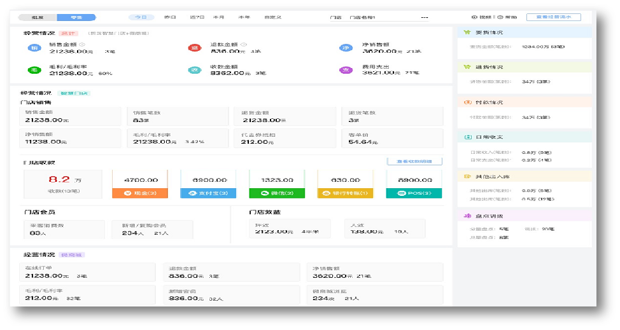Click the teal POS(3) payment bar
Screen dimensions: 620x330
414,193
